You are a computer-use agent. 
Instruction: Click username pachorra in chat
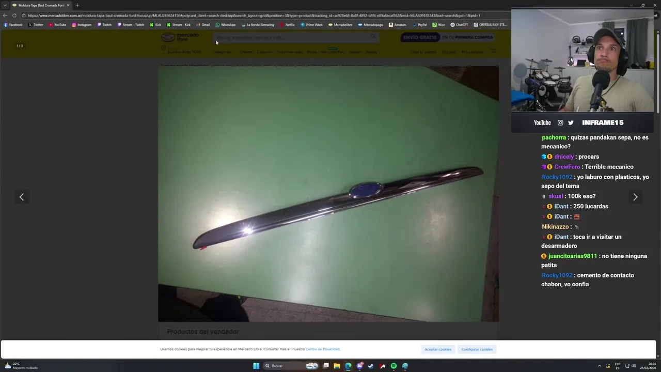[x=554, y=137]
